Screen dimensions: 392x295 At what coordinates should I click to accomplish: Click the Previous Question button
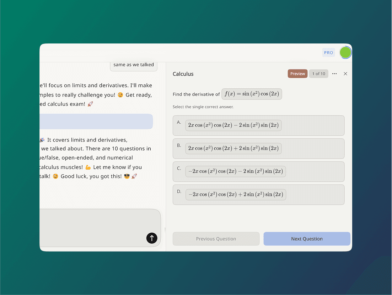pyautogui.click(x=216, y=238)
